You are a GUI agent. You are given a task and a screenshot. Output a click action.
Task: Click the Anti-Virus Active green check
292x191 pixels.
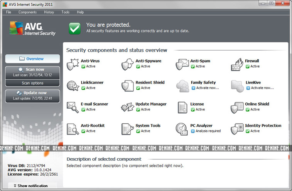pyautogui.click(x=83, y=66)
